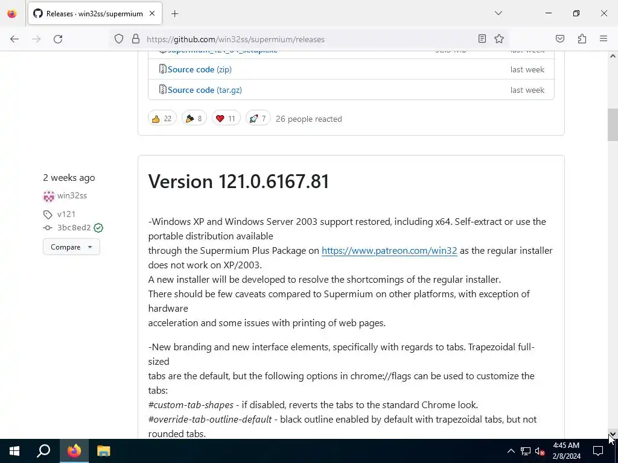
Task: Click the Version 121.0.6167.81 heading
Action: [x=238, y=181]
